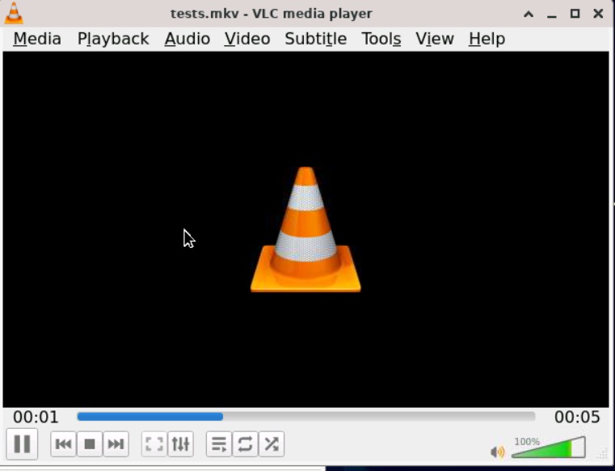Show extended settings equalizer icon

click(x=180, y=444)
